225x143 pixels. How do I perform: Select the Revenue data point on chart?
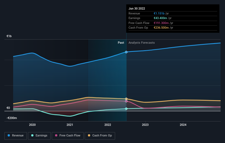click(x=126, y=52)
